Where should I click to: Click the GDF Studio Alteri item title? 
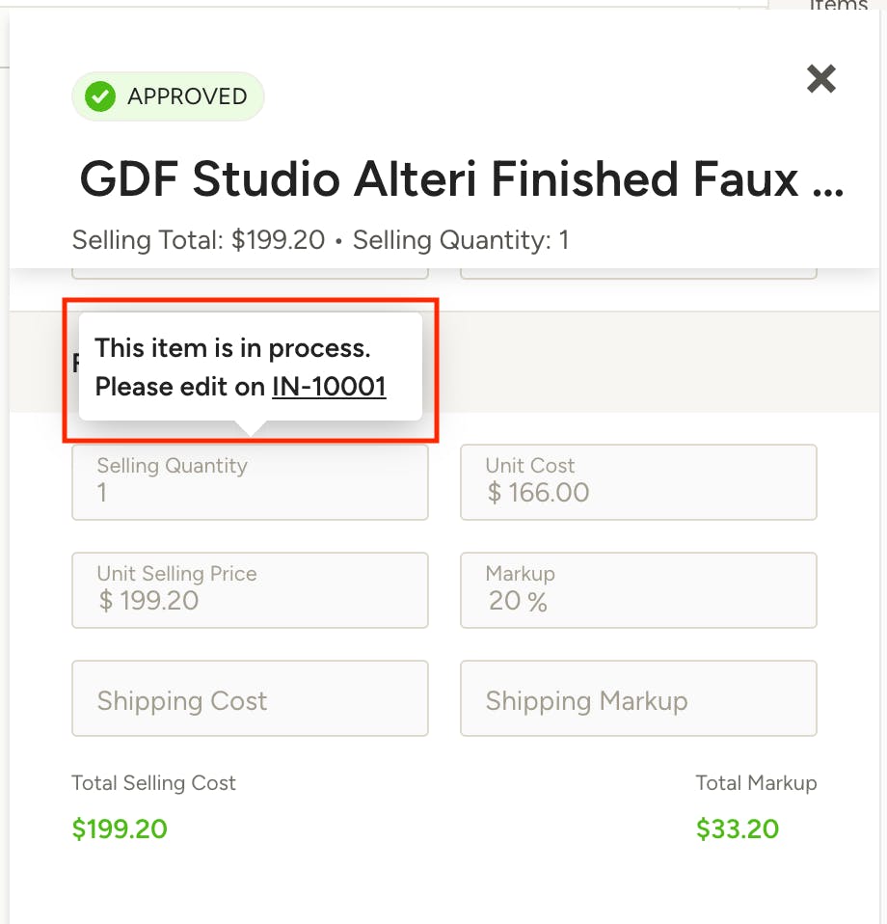[461, 179]
